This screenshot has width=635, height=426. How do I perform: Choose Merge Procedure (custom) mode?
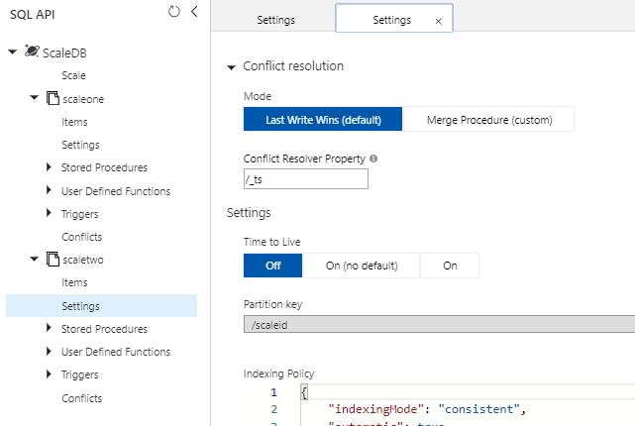click(488, 120)
